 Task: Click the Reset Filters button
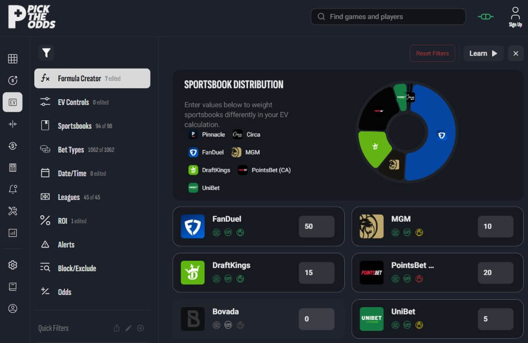coord(432,53)
